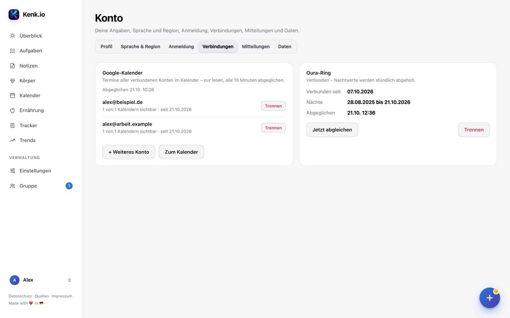Viewport: 510px width, 318px height.
Task: Click the Tracker icon in sidebar
Action: (12, 126)
